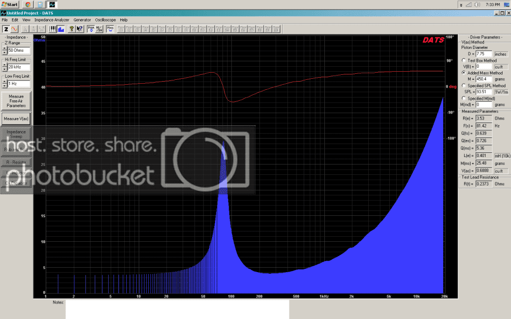The image size is (511, 319).
Task: Click the Z Range 50 Ohms field
Action: pos(19,50)
